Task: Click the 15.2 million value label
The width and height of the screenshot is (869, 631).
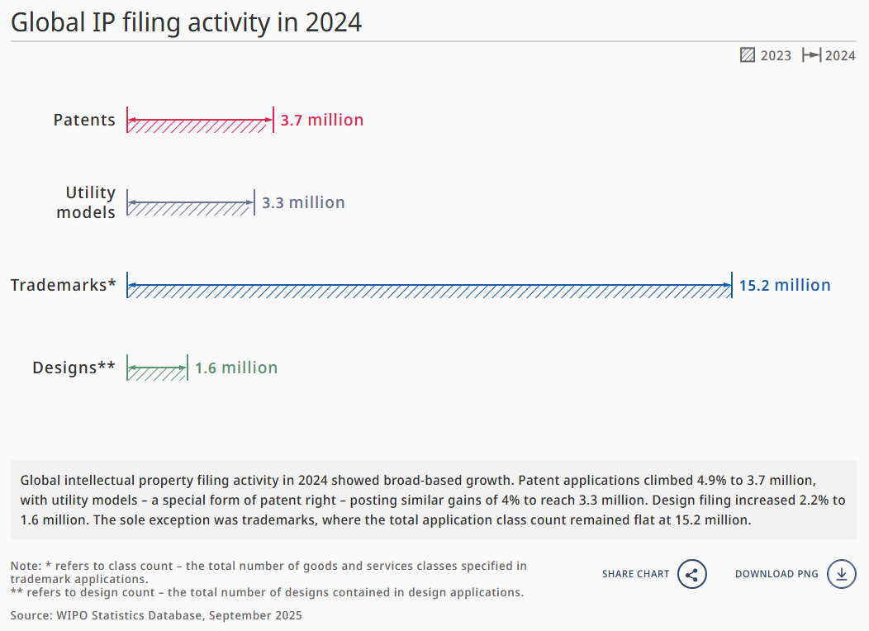Action: (785, 285)
